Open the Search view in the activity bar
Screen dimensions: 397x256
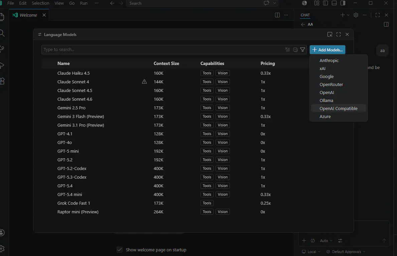coord(2,33)
